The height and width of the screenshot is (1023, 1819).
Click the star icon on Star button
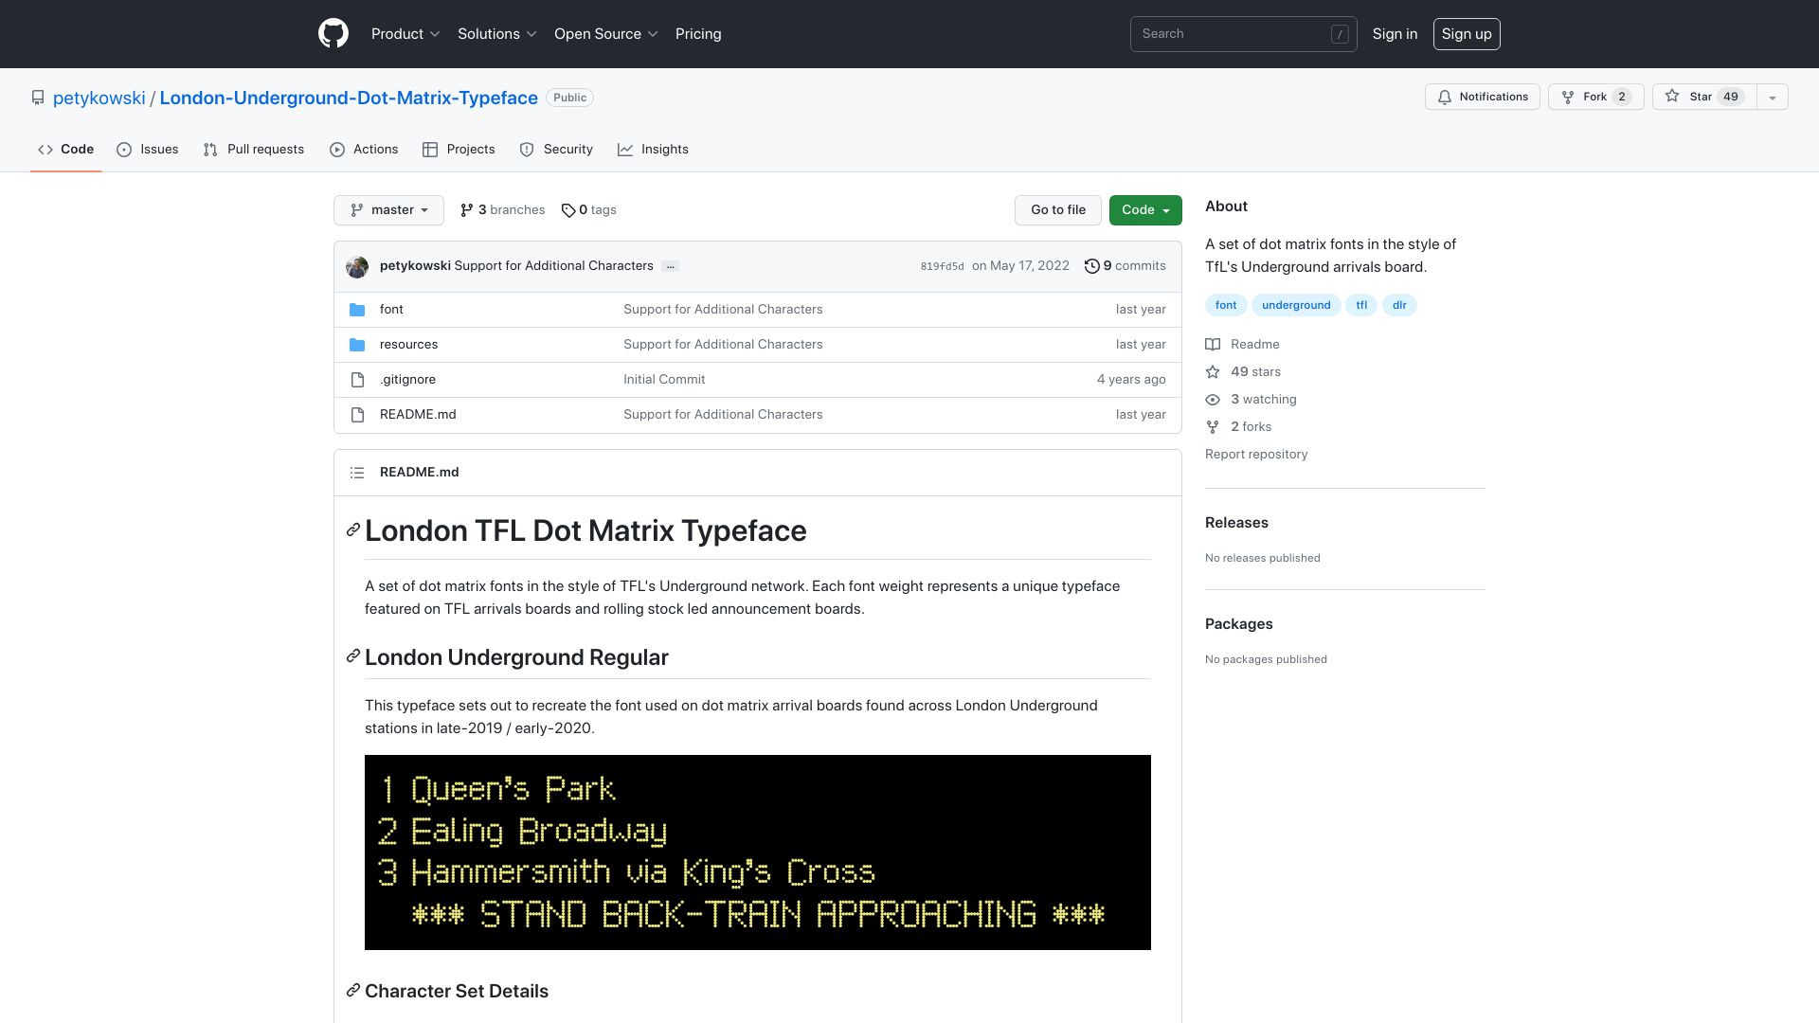[1672, 97]
